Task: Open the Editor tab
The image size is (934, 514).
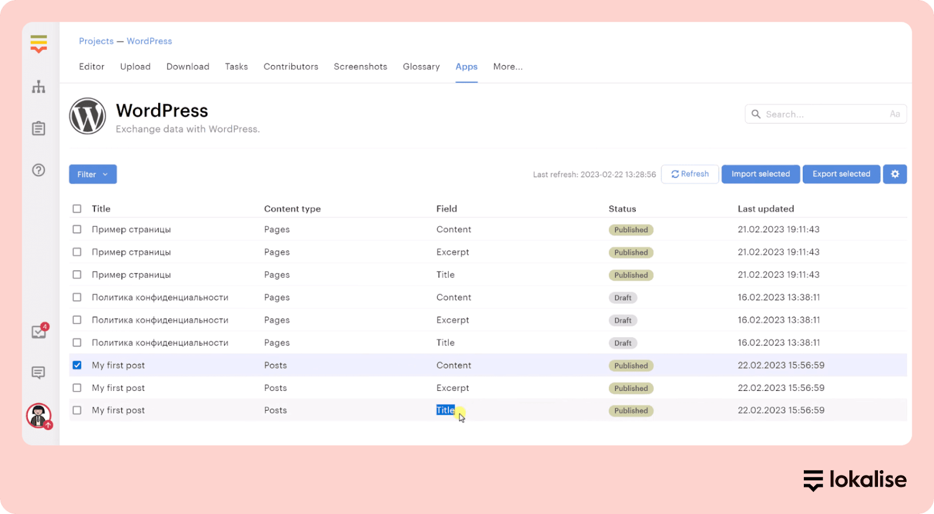Action: coord(92,67)
